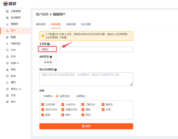
Task: Switch to the 基础信息 tab
Action: click(41, 24)
